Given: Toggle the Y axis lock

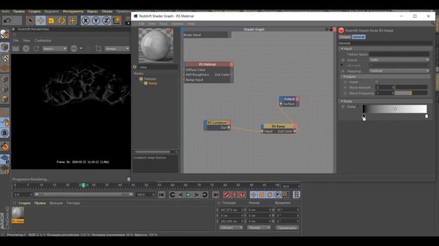Looking at the screenshot, I should [x=96, y=20].
